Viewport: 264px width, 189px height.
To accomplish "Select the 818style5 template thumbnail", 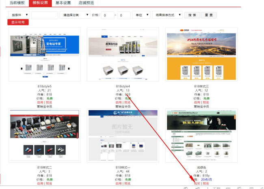I will pyautogui.click(x=45, y=54).
